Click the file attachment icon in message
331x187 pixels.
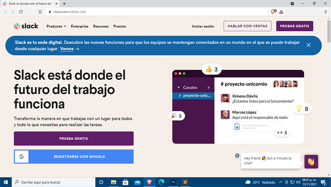click(237, 127)
